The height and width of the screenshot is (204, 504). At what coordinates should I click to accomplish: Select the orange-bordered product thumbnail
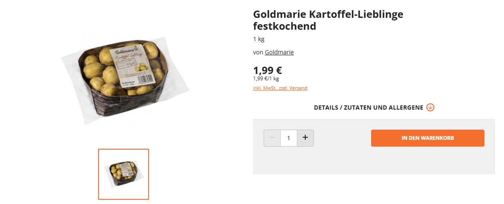pos(123,174)
